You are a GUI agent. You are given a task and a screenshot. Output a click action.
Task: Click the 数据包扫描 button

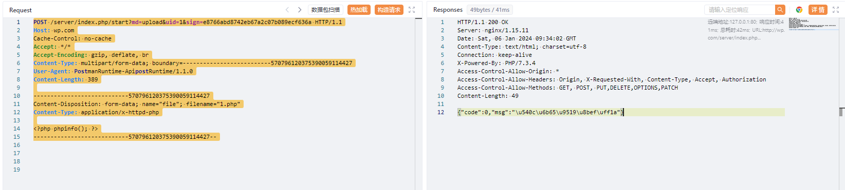tap(325, 10)
